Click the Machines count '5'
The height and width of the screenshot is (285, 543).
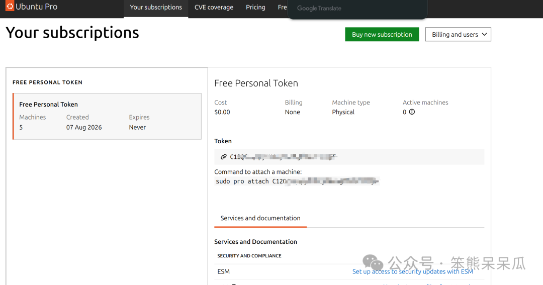pyautogui.click(x=21, y=128)
